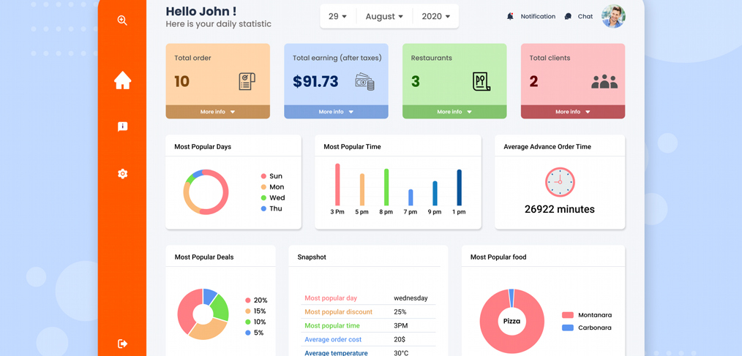Click the Thu legend color dot
742x356 pixels.
[x=263, y=208]
